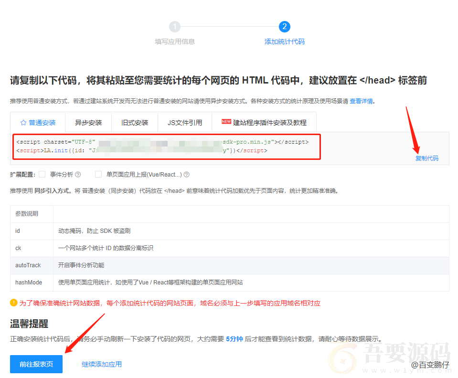This screenshot has height=378, width=458.
Task: Switch to the 异步安装 tab
Action: [x=88, y=123]
